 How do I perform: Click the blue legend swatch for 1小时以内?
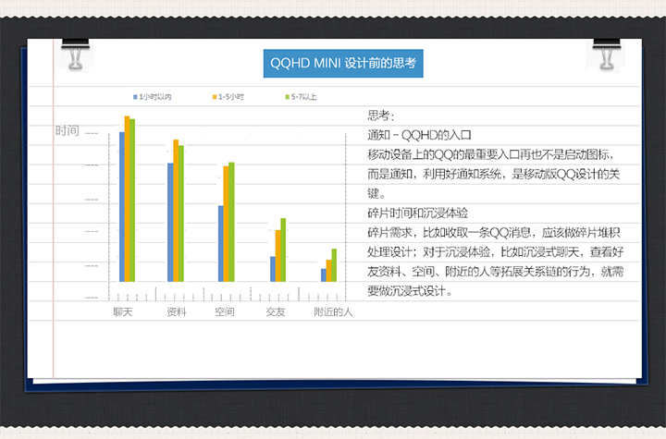point(135,97)
